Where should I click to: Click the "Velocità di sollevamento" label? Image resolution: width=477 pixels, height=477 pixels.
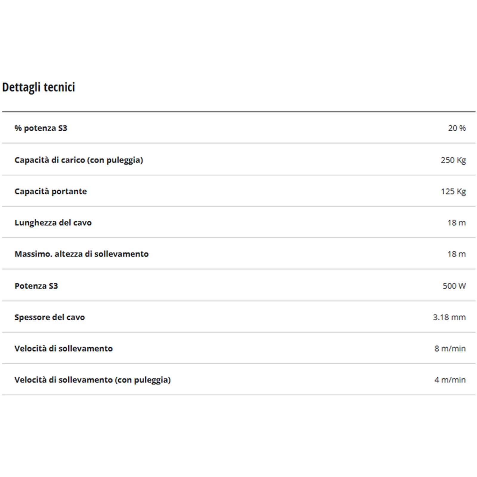click(64, 349)
